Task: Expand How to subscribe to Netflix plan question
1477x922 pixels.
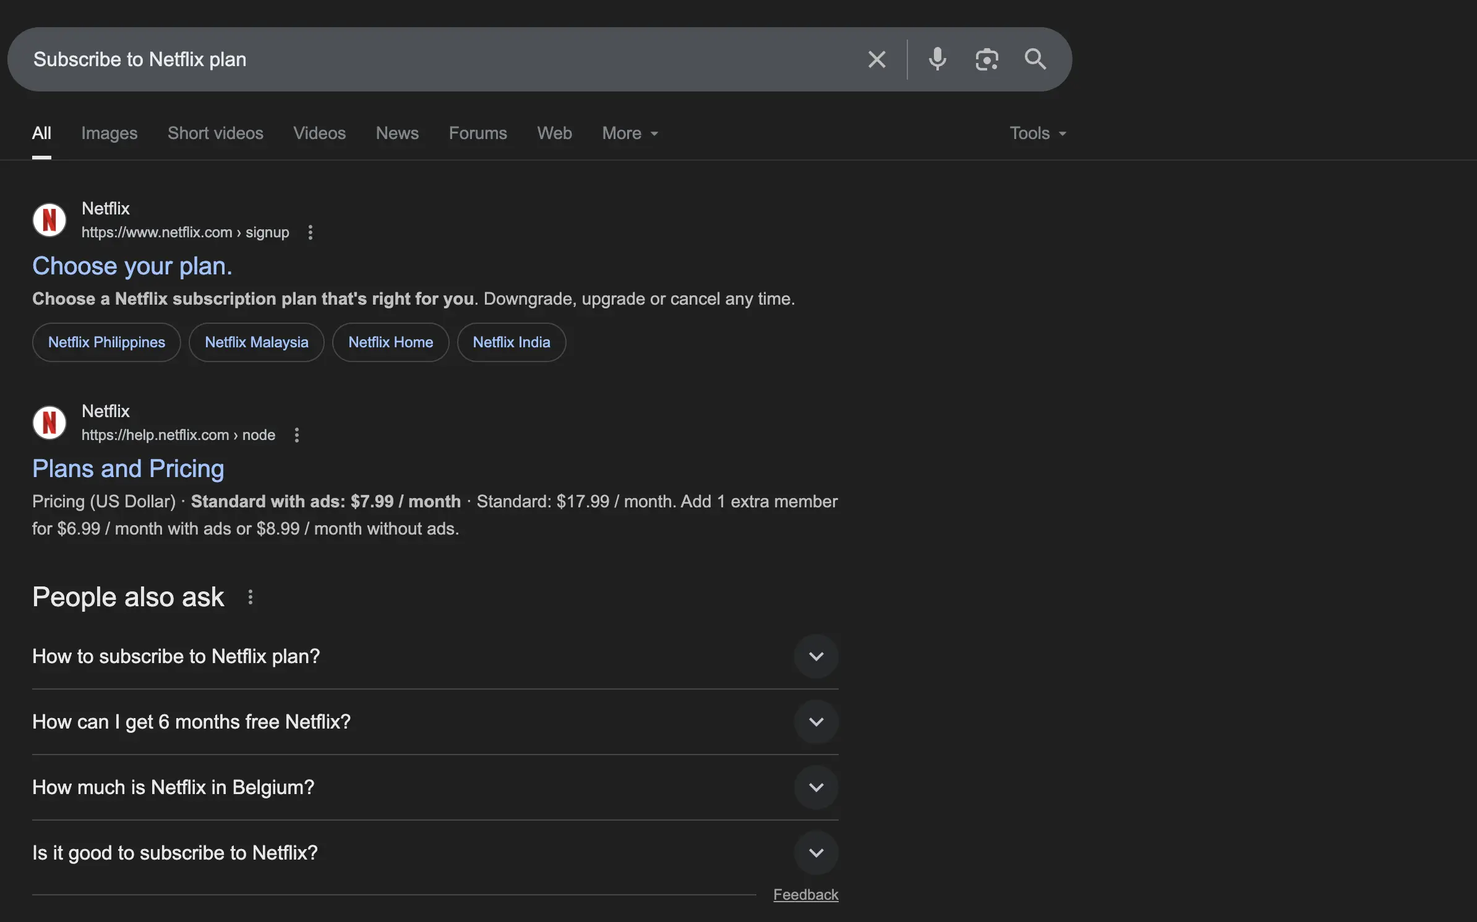Action: coord(435,656)
